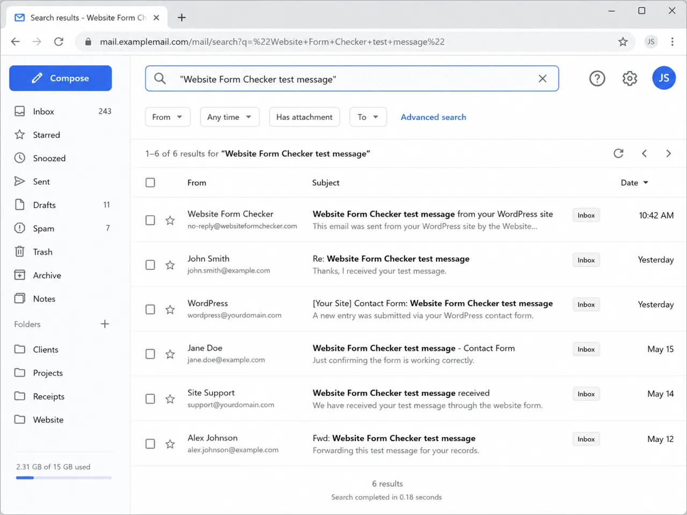Click the storage usage progress bar
The height and width of the screenshot is (515, 687).
(x=64, y=477)
